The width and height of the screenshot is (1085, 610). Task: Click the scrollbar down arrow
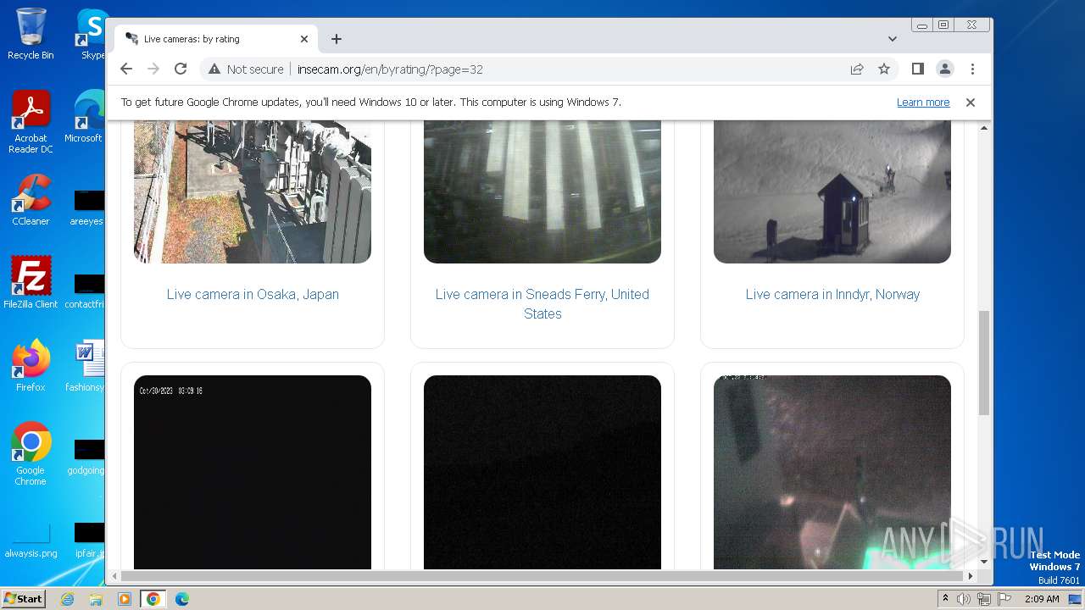click(984, 561)
